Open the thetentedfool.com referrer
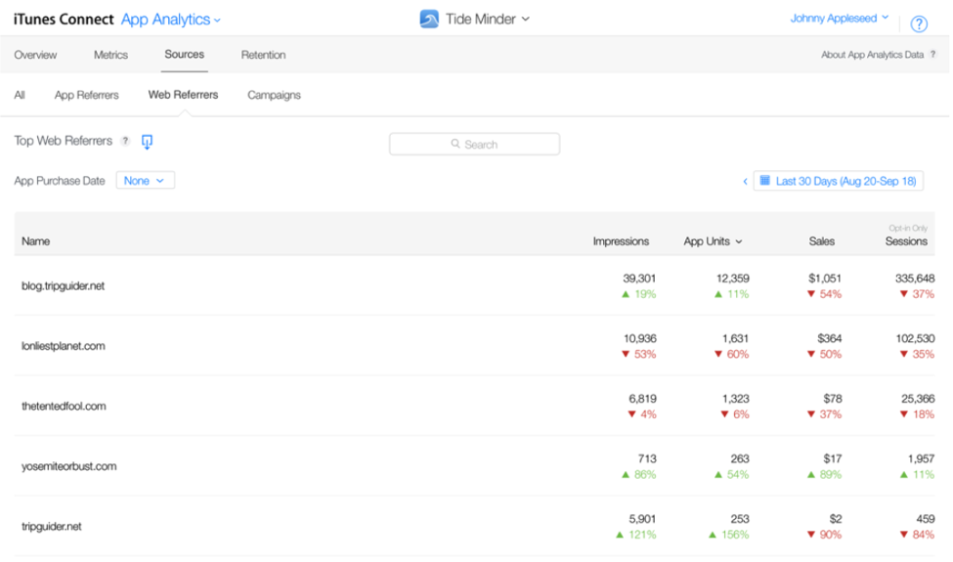The height and width of the screenshot is (562, 953). pos(64,406)
